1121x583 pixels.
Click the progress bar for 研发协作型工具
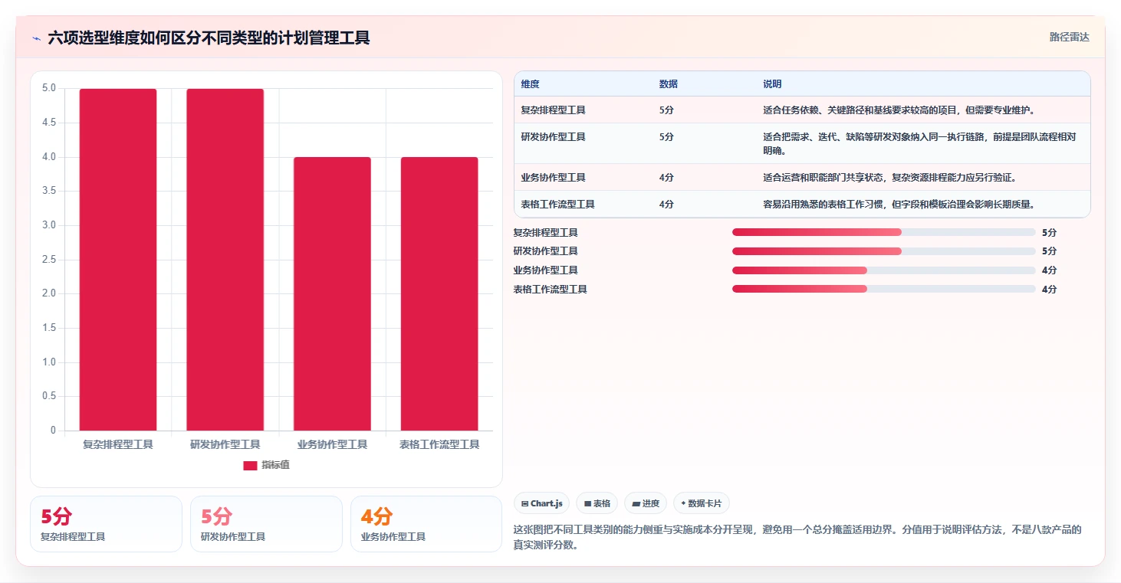(x=883, y=251)
